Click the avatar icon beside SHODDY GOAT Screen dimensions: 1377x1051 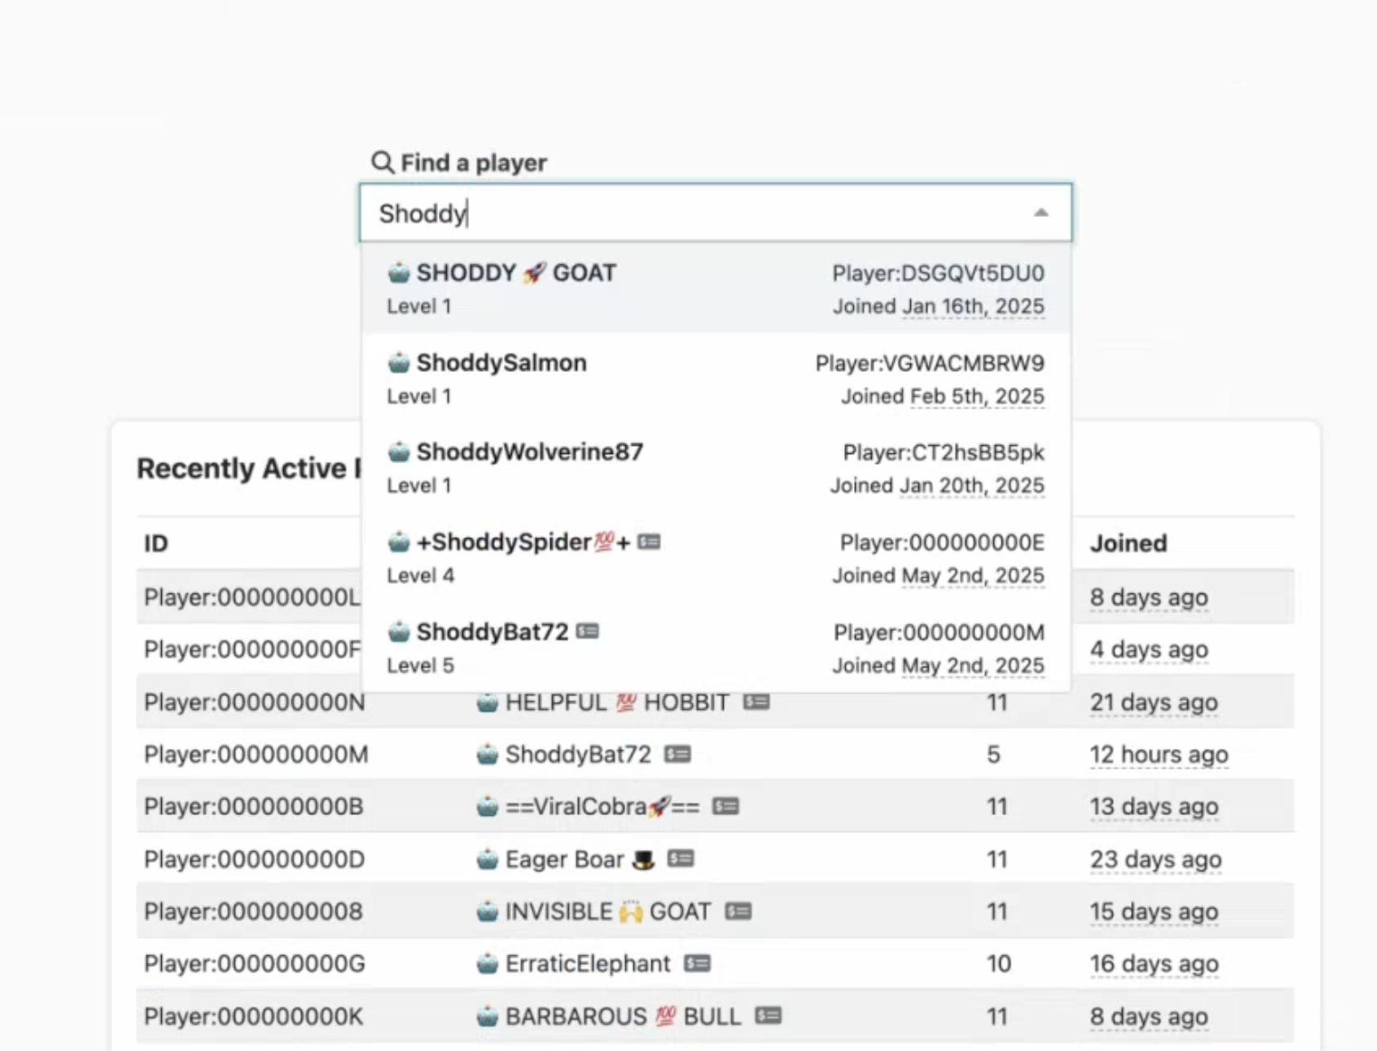point(397,271)
